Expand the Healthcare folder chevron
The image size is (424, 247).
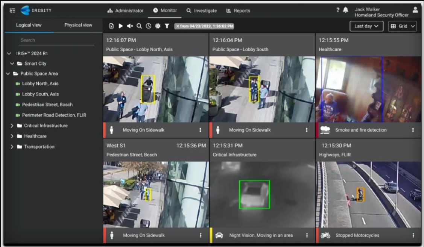coord(12,136)
